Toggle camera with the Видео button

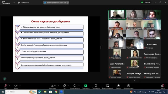point(16,86)
